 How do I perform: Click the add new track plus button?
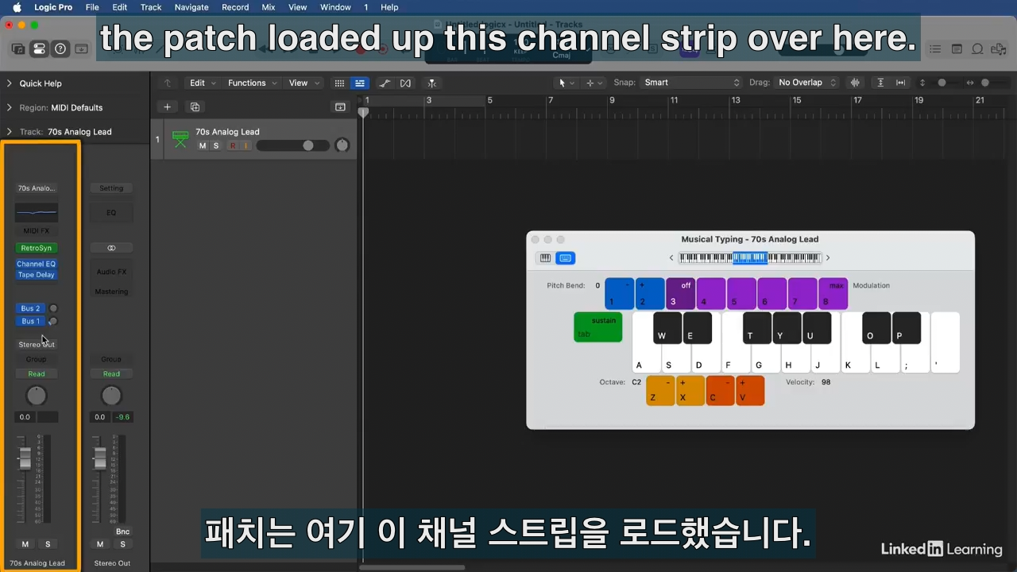(167, 106)
